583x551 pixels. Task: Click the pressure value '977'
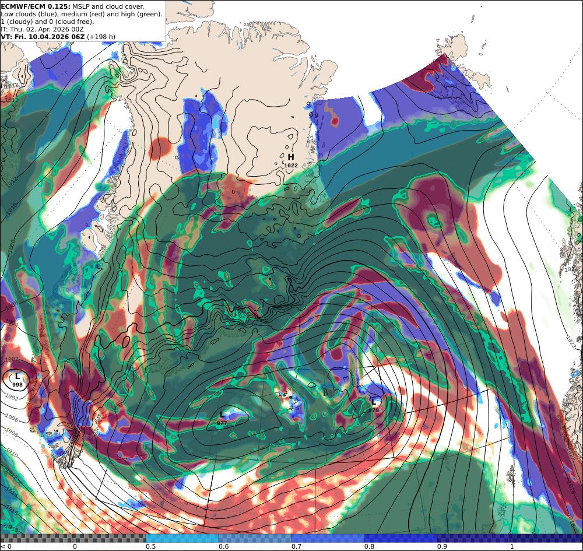click(222, 423)
